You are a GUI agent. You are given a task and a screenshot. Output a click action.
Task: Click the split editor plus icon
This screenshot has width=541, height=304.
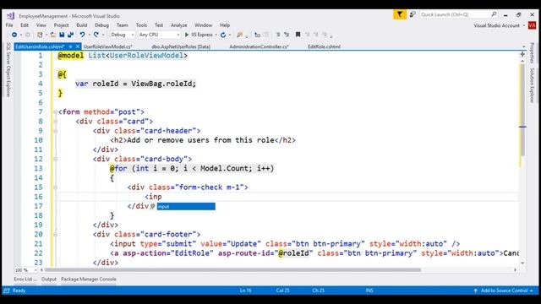point(522,54)
